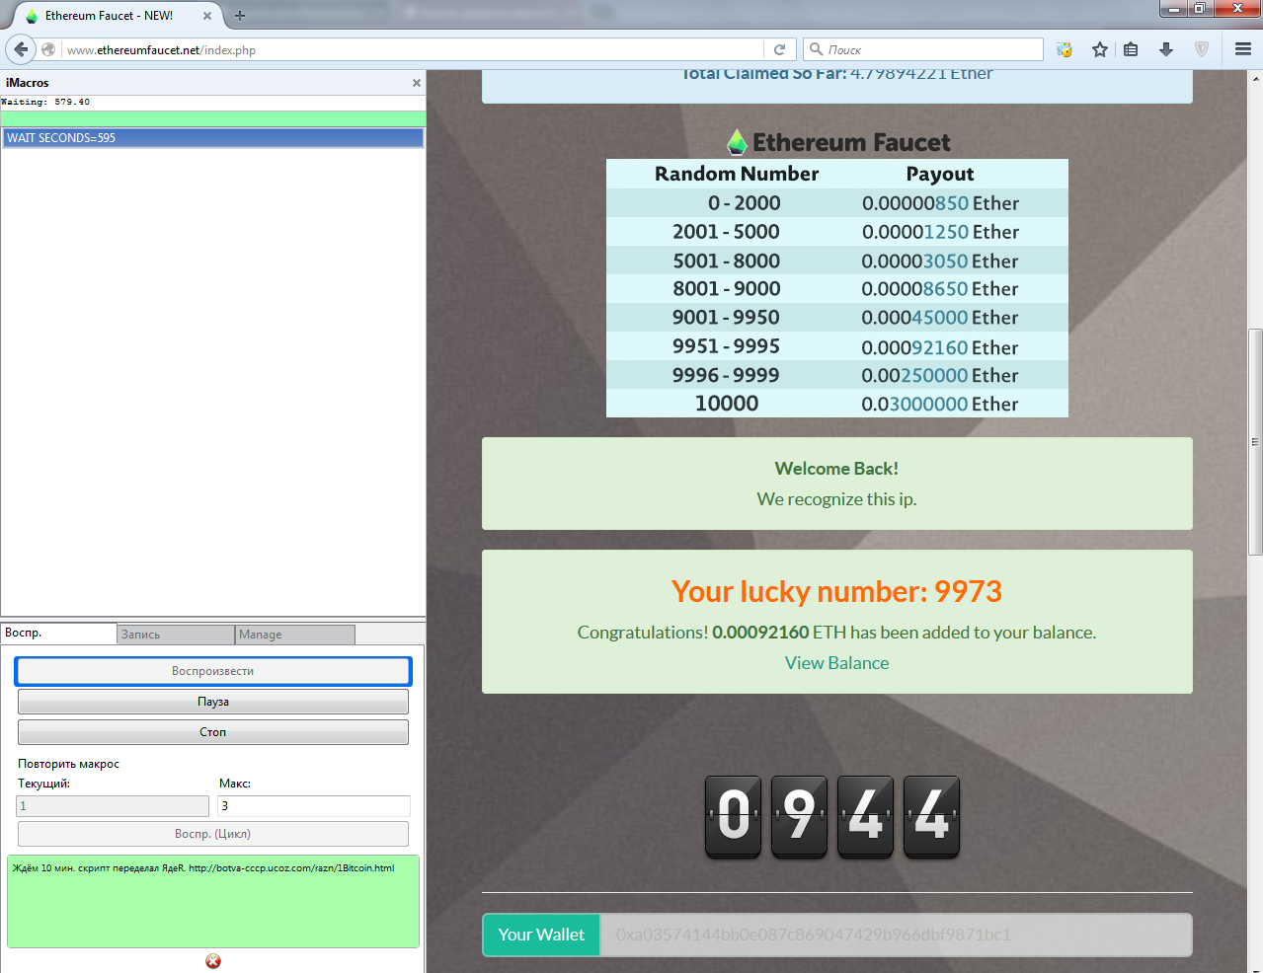Click the magnifier icon in the search box
The image size is (1263, 973).
[816, 49]
